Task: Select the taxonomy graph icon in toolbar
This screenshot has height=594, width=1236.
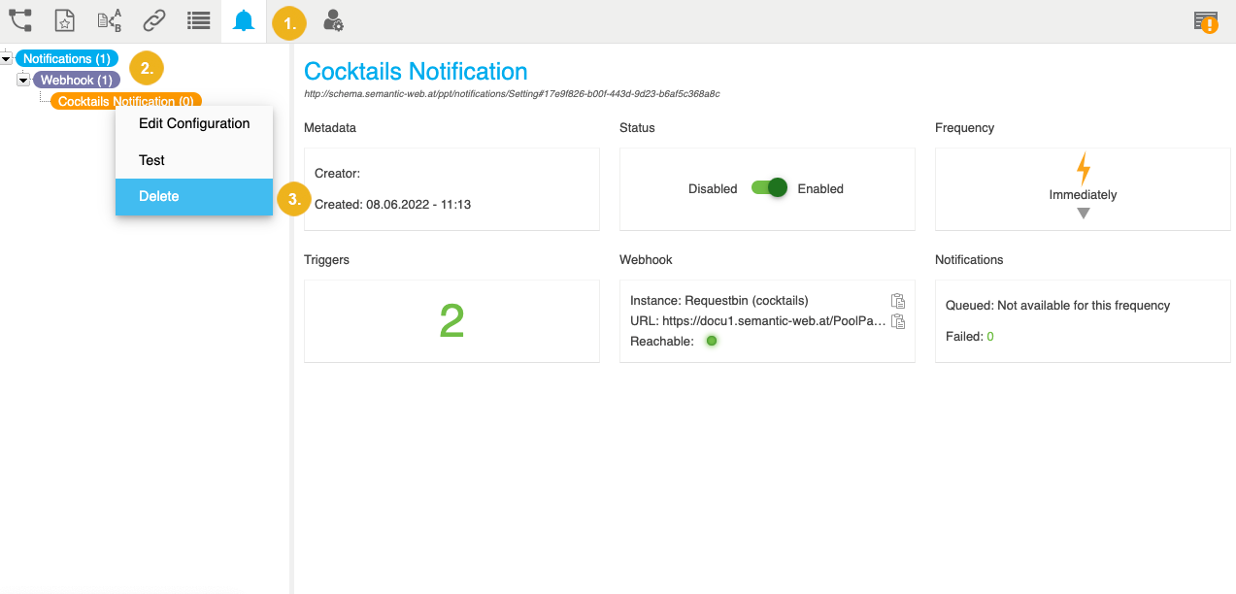Action: pos(20,19)
